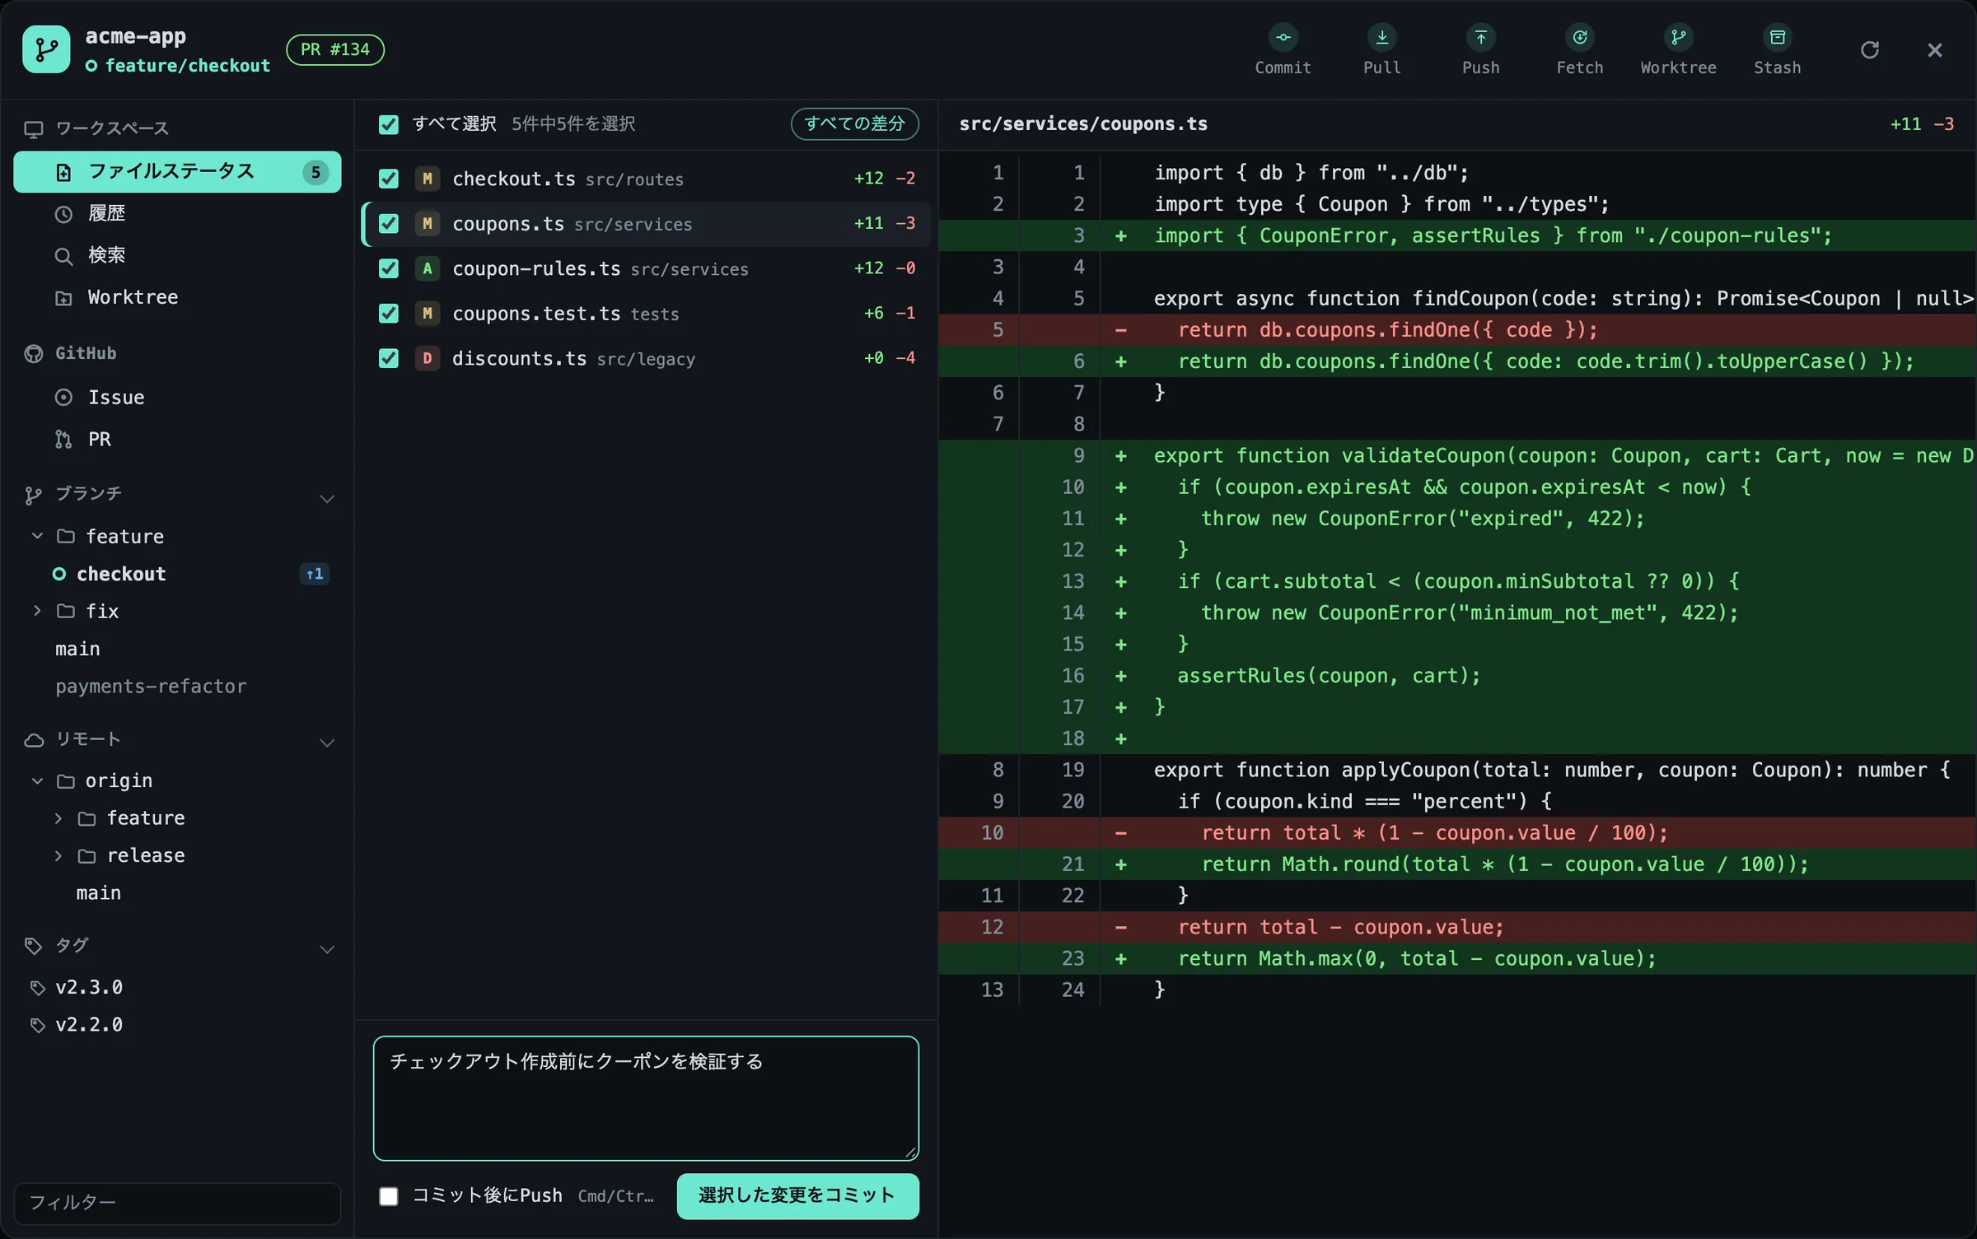Expand the origin release folder
Viewport: 1977px width, 1239px height.
[x=58, y=855]
